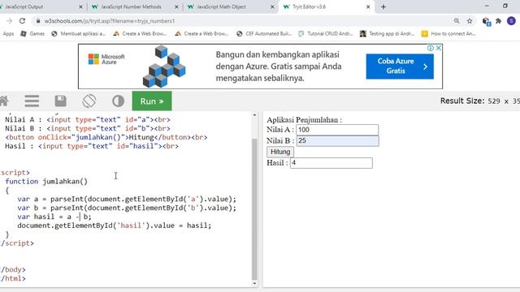Go to the W3Schools home icon
Viewport: 520px width, 292px height.
pyautogui.click(x=3, y=101)
